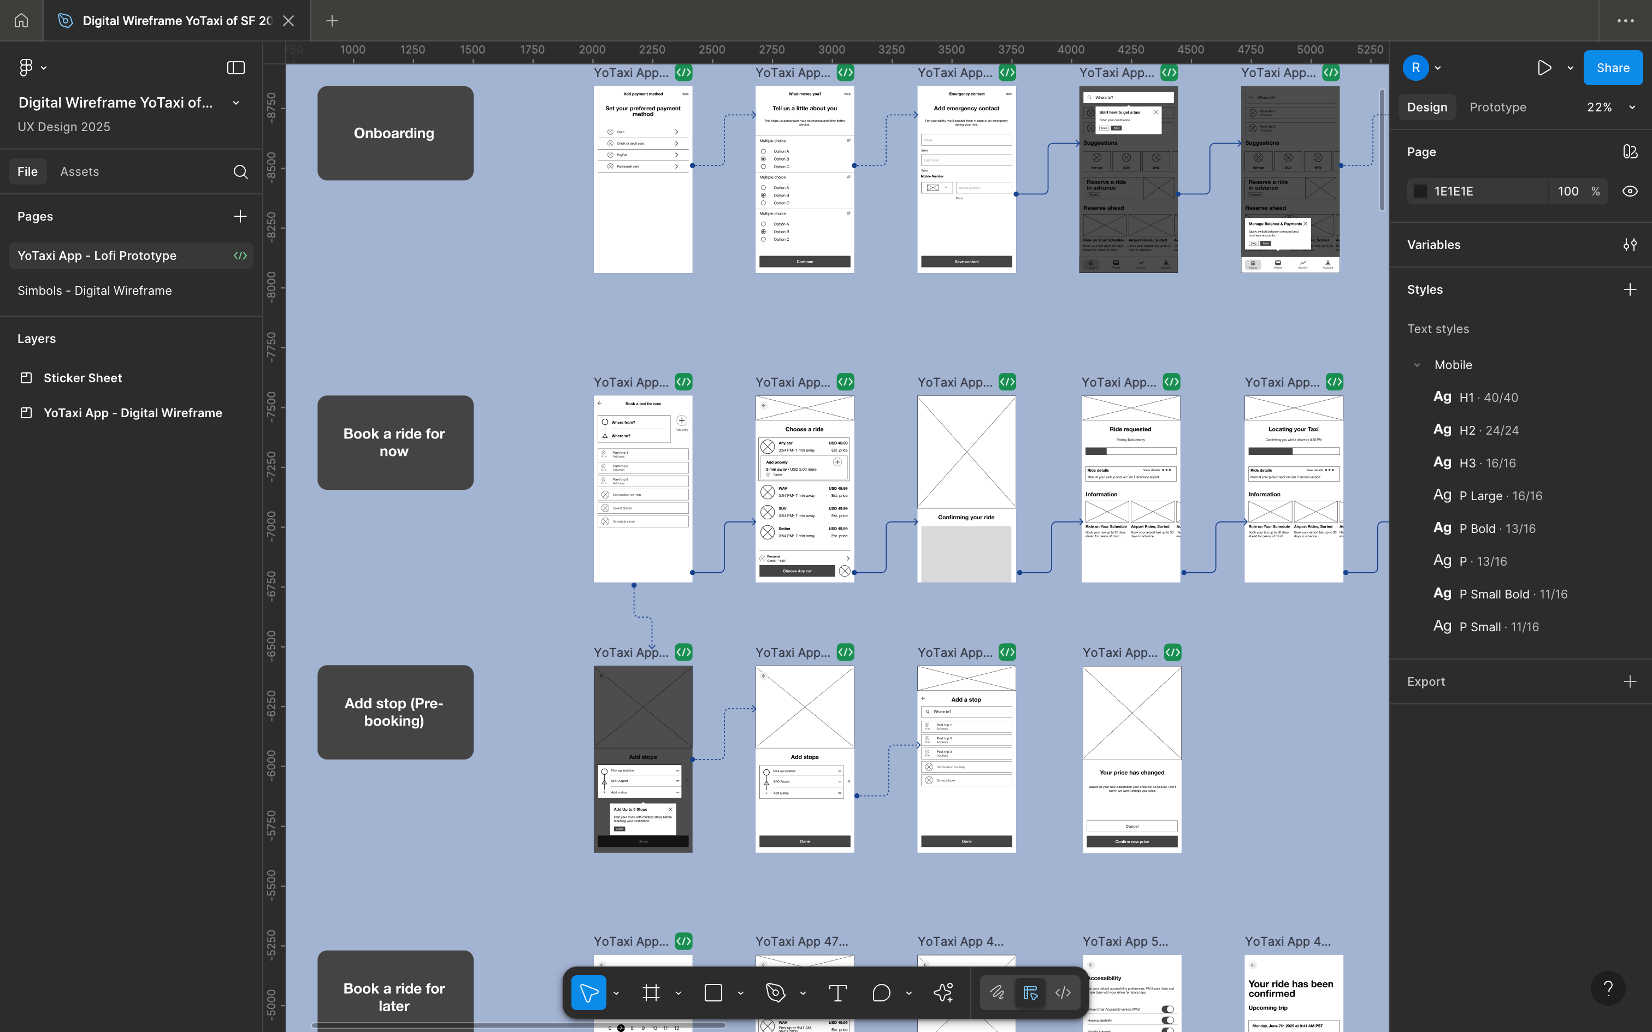Collapse the Mobile text styles group
The width and height of the screenshot is (1652, 1032).
1417,365
